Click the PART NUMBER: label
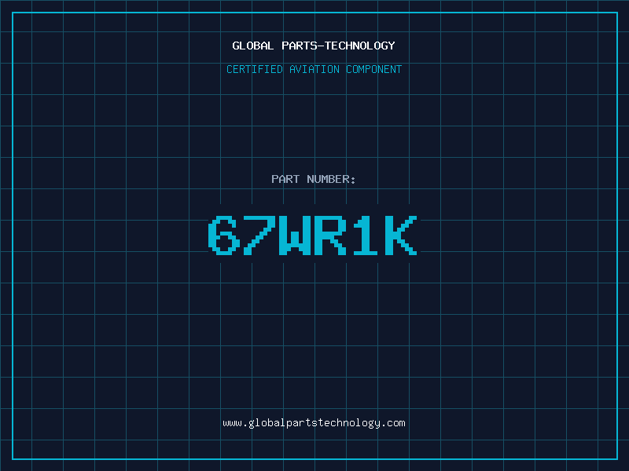 pos(314,179)
